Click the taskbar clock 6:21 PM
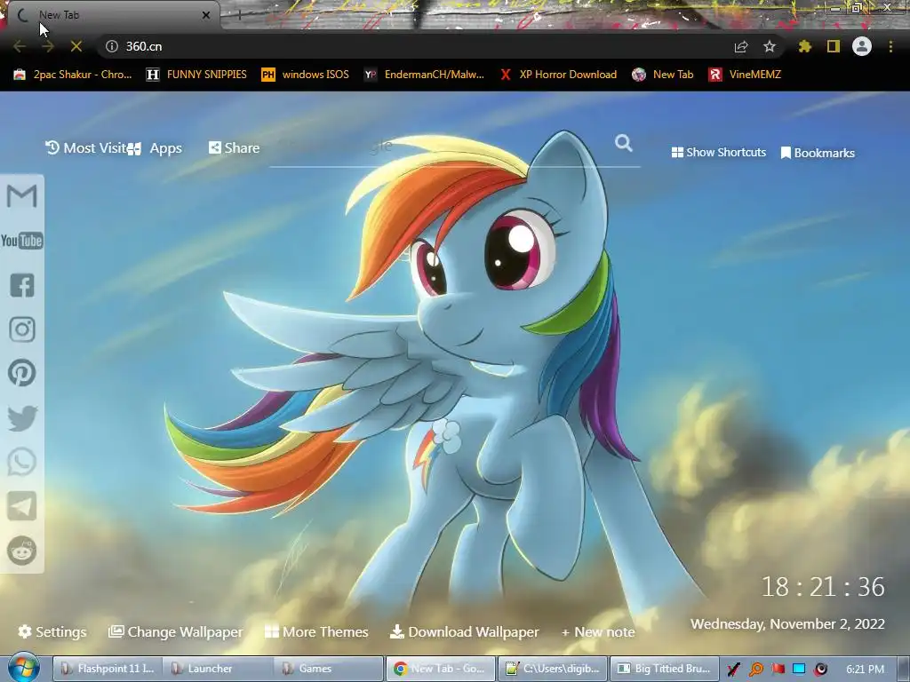 pyautogui.click(x=866, y=669)
